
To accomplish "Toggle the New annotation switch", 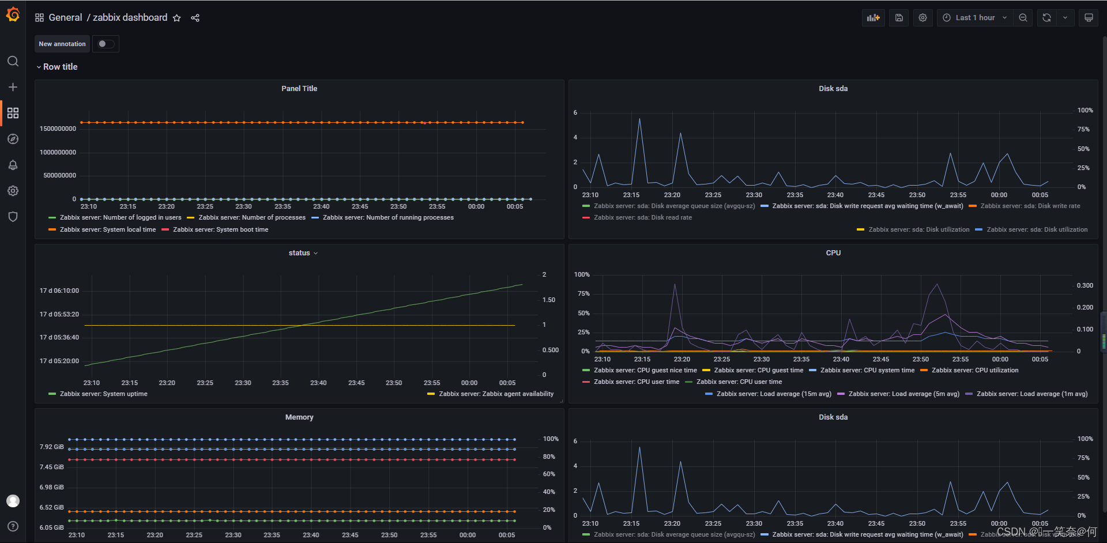I will tap(106, 44).
